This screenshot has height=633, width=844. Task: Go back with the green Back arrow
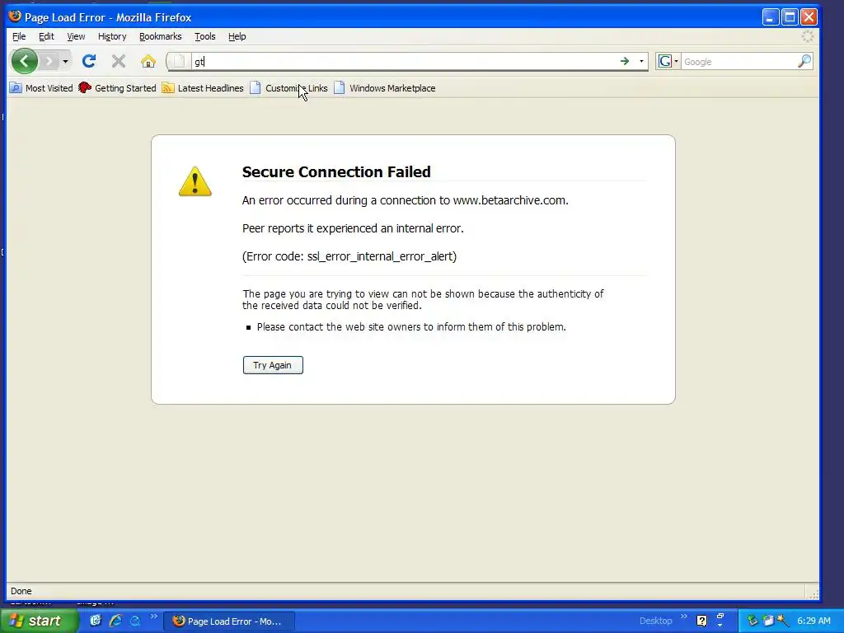tap(24, 61)
